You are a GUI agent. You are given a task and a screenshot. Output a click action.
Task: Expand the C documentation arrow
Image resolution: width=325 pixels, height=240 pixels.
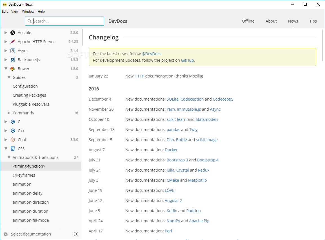coord(6,122)
